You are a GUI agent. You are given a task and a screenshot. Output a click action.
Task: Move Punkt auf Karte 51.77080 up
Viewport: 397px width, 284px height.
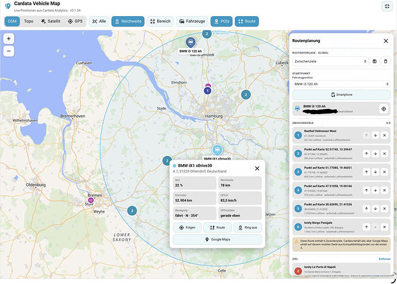pos(367,172)
